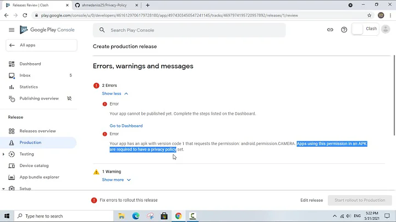Reload the current page
Image resolution: width=396 pixels, height=222 pixels.
pos(25,15)
